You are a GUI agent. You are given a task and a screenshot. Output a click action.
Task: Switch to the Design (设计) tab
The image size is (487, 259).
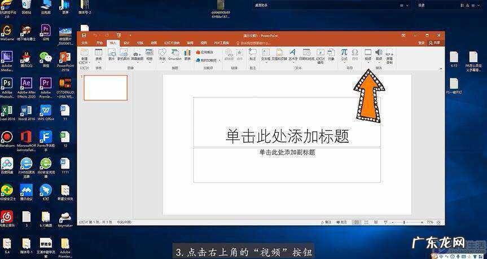(x=126, y=43)
